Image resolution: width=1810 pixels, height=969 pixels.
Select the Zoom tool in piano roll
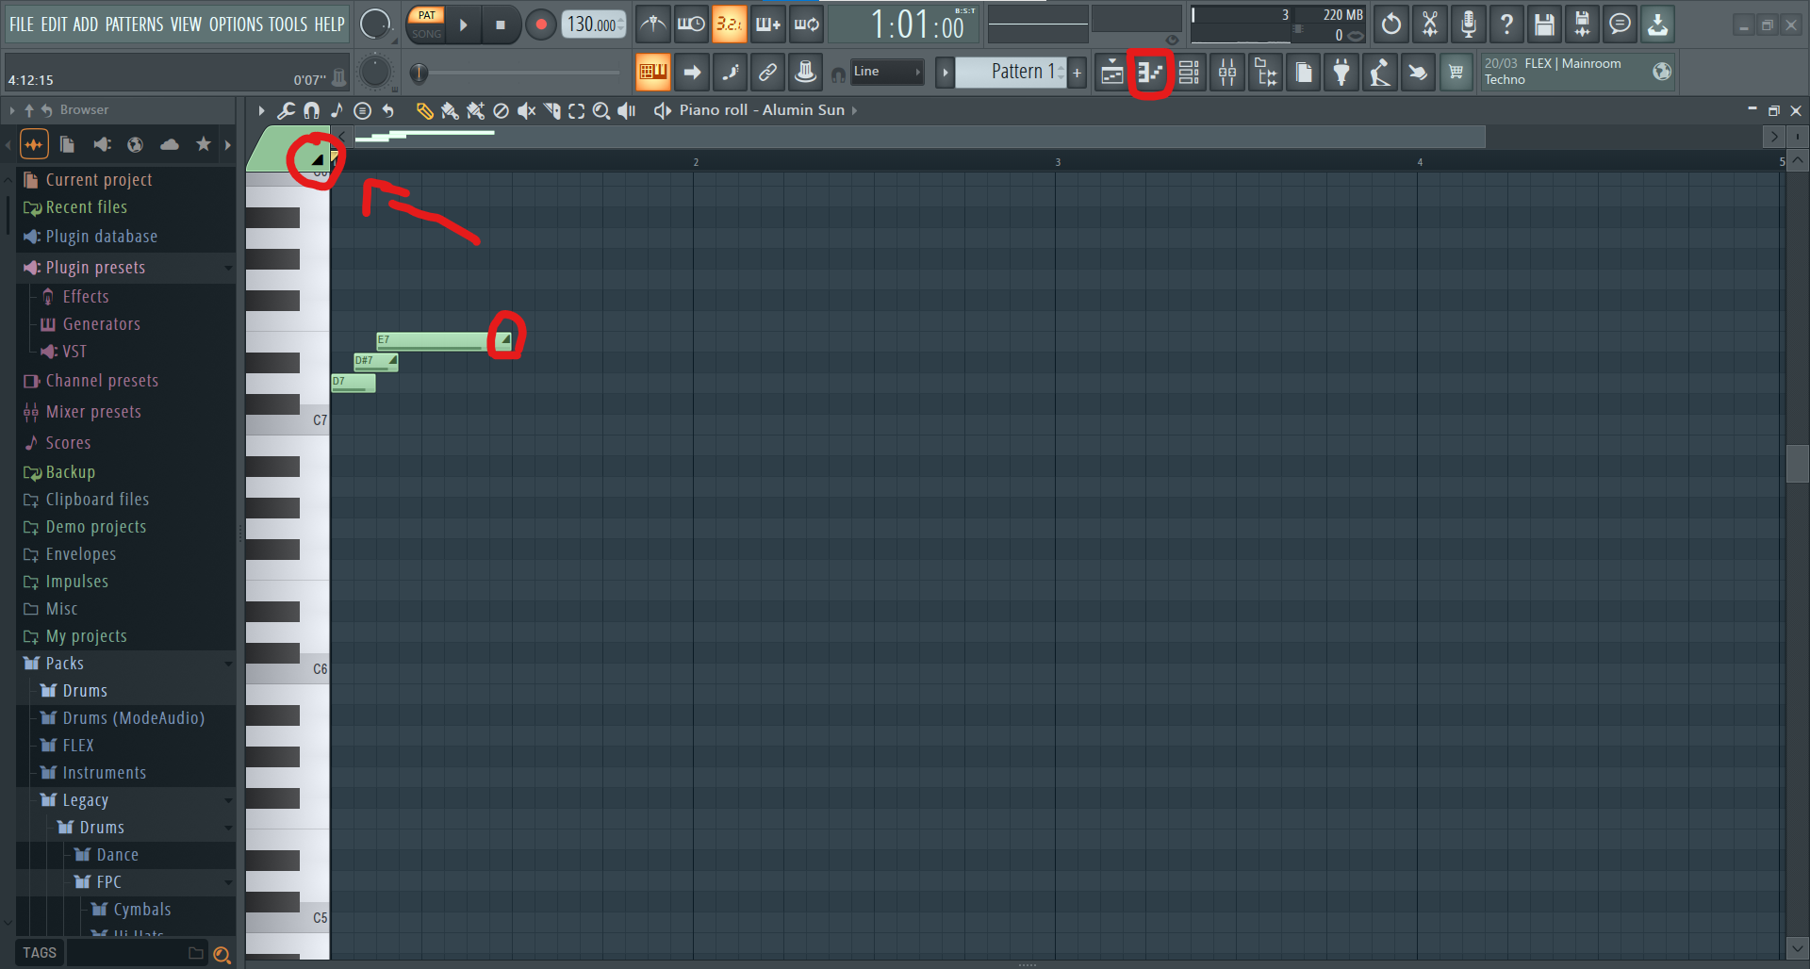coord(601,111)
